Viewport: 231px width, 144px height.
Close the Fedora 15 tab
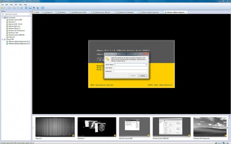pos(55,12)
